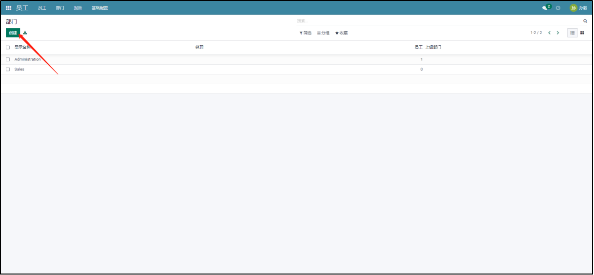Viewport: 594px width, 275px height.
Task: Sort by 经理 column header
Action: 199,47
